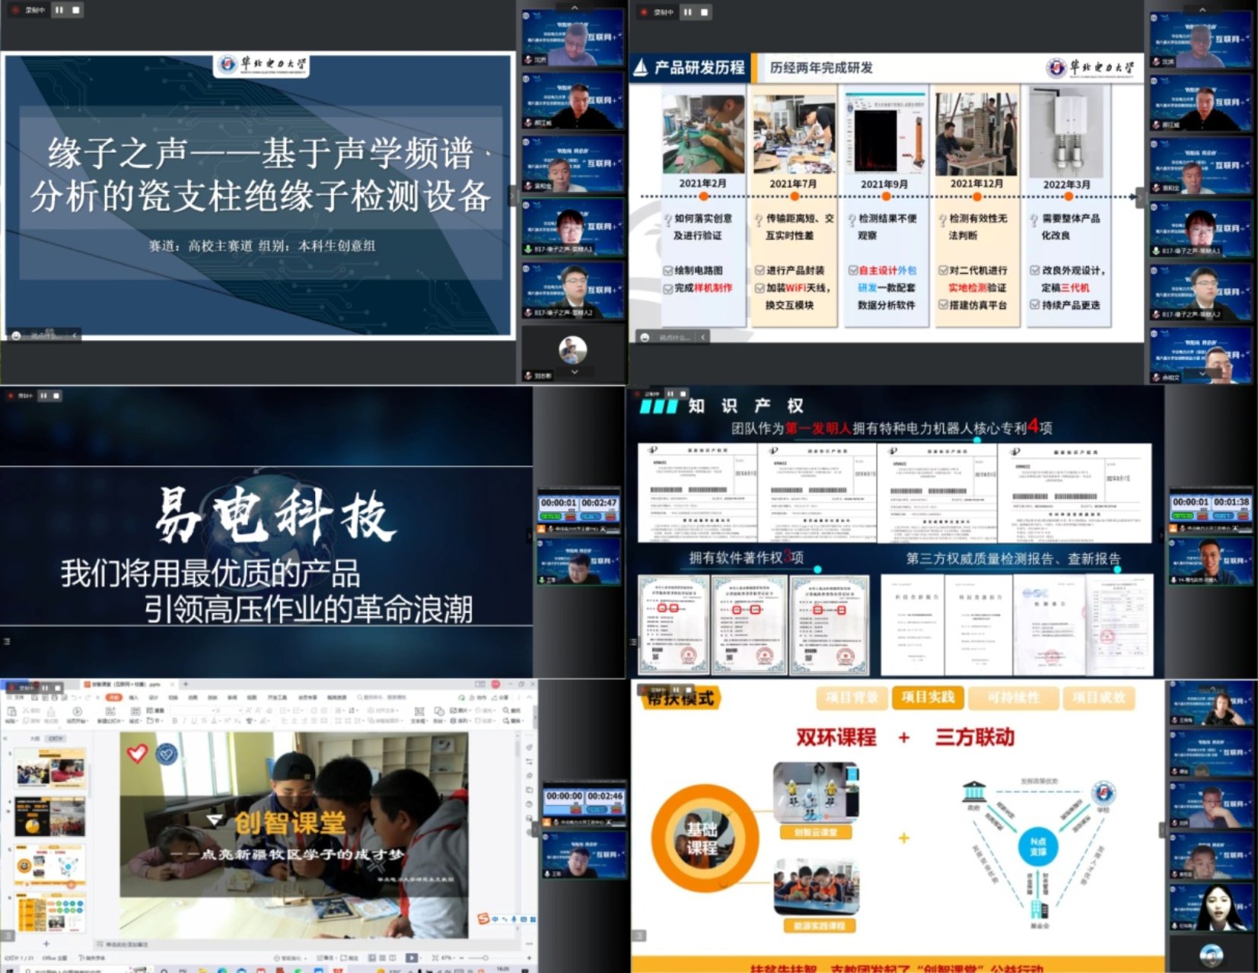The width and height of the screenshot is (1258, 973).
Task: Open a new document tab in WPS
Action: click(185, 685)
